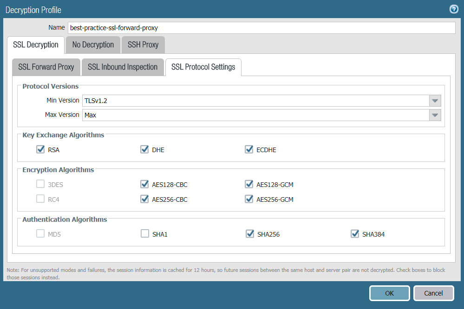Cancel the Decryption Profile dialog
Image resolution: width=464 pixels, height=309 pixels.
(x=433, y=293)
